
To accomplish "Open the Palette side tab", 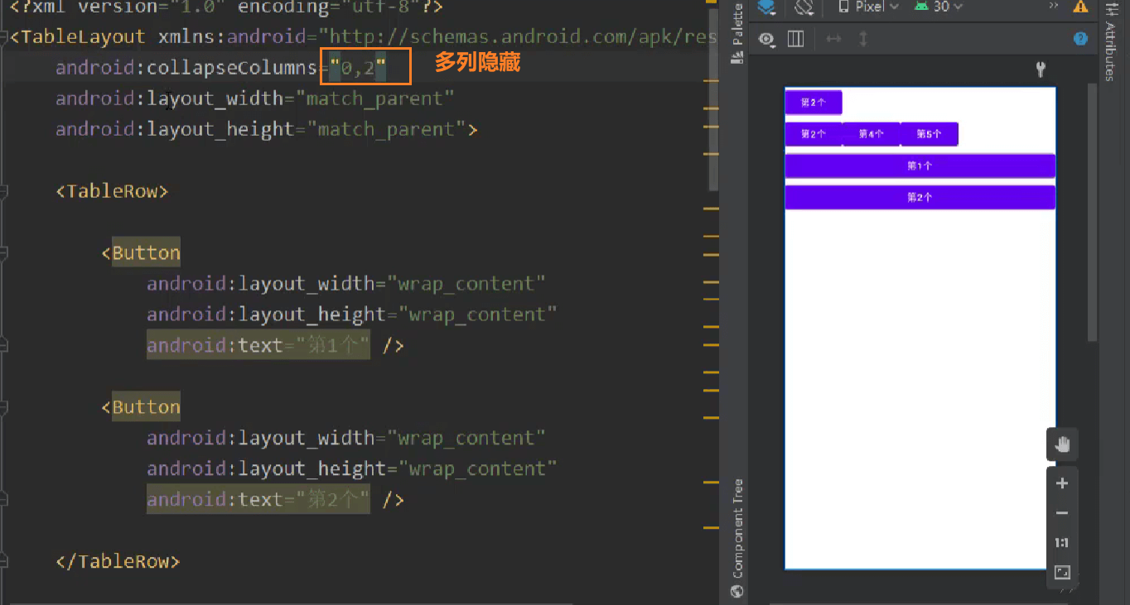I will 737,33.
